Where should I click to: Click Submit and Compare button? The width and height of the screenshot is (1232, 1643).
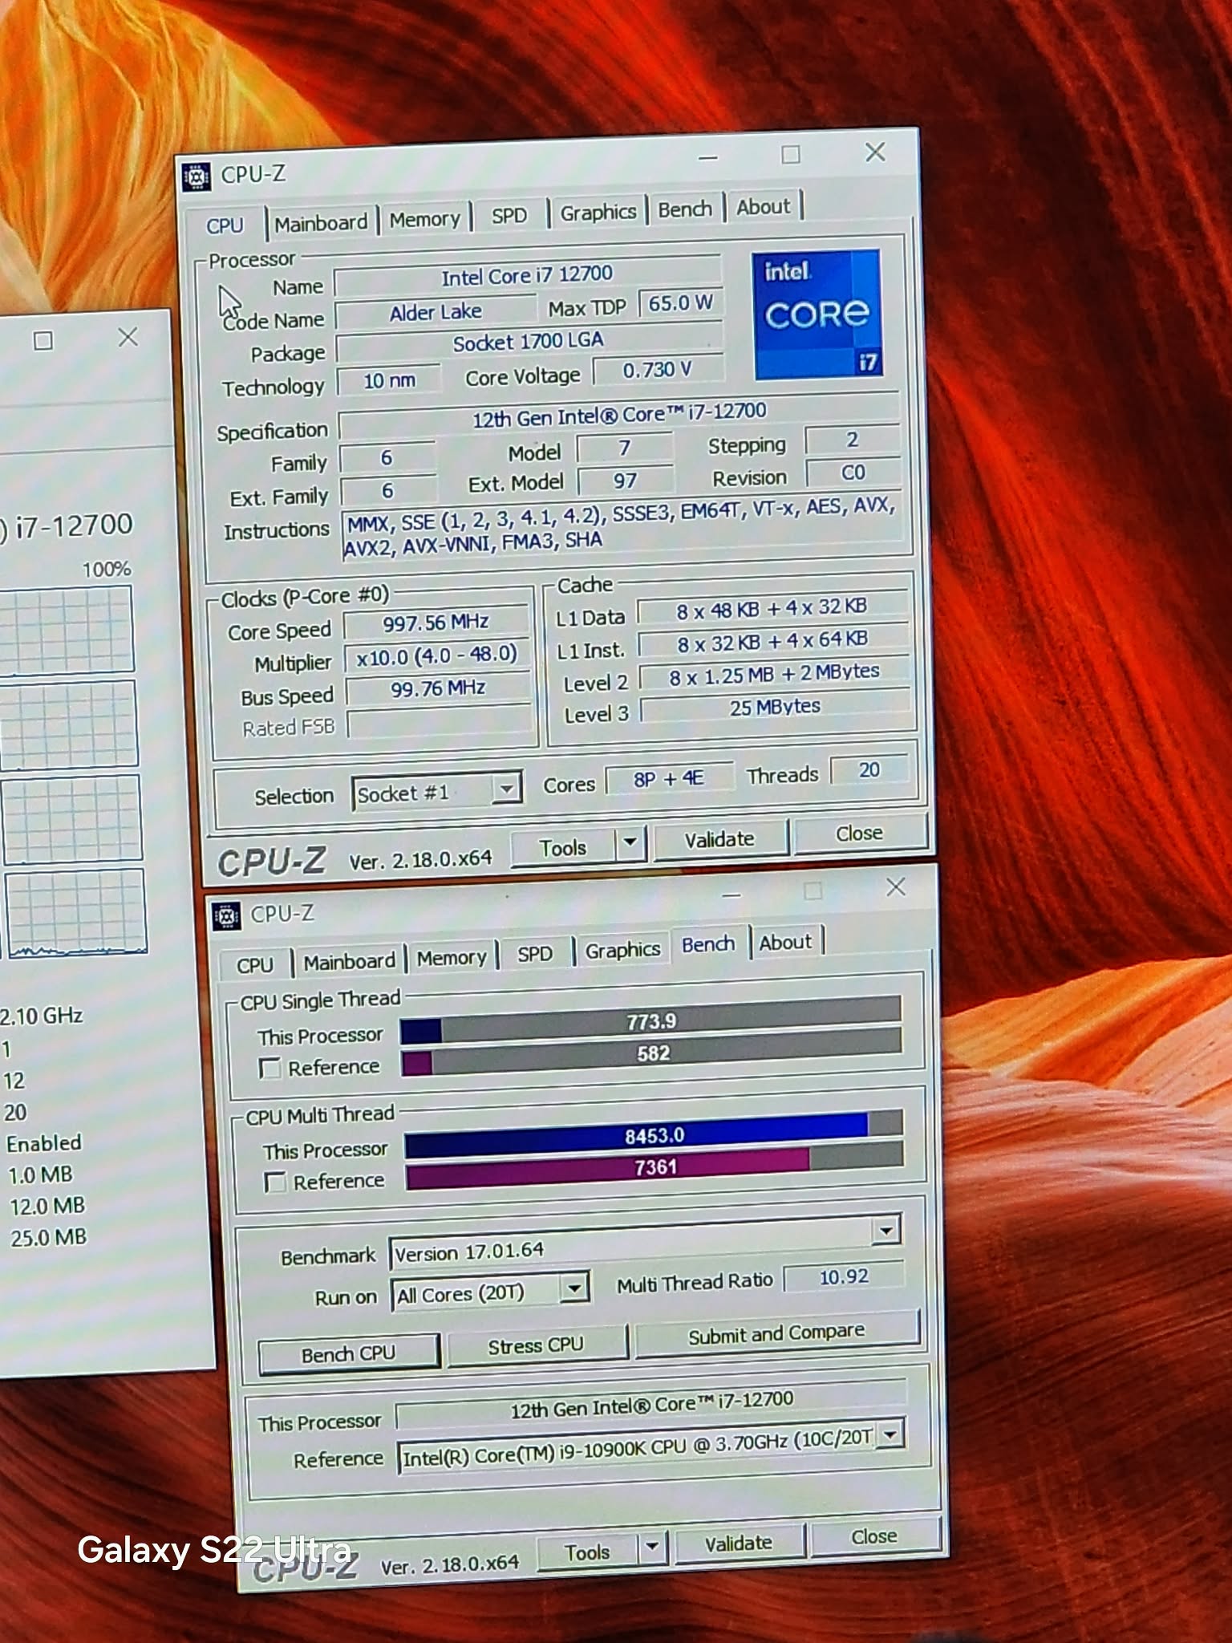coord(776,1333)
